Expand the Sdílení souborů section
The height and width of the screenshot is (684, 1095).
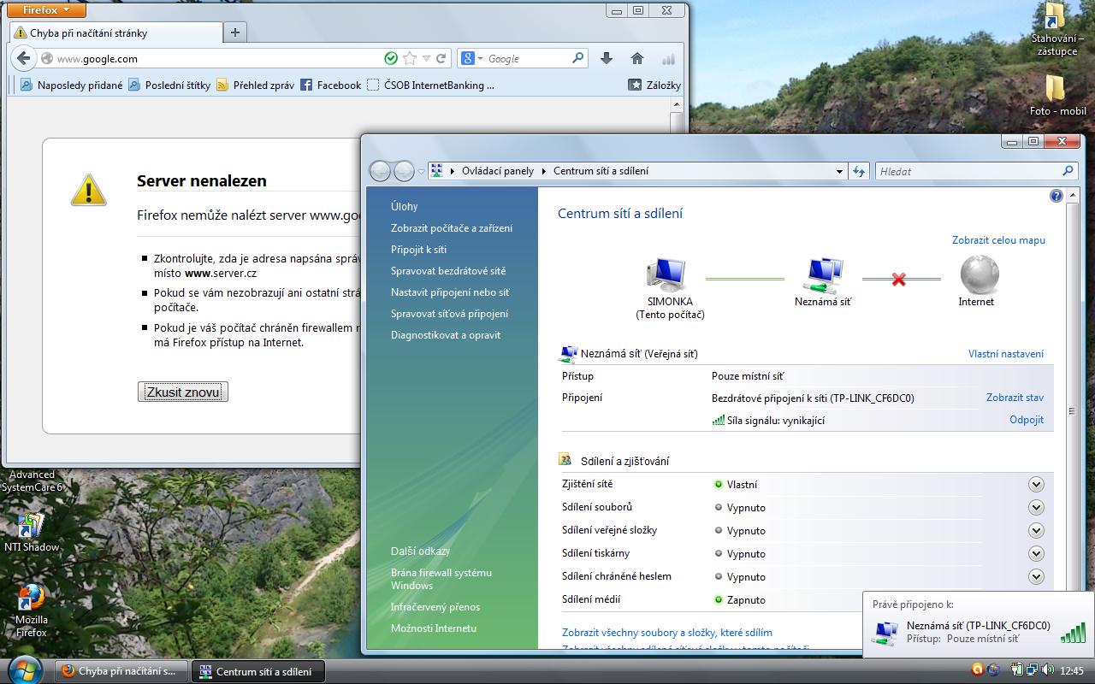pyautogui.click(x=1036, y=507)
